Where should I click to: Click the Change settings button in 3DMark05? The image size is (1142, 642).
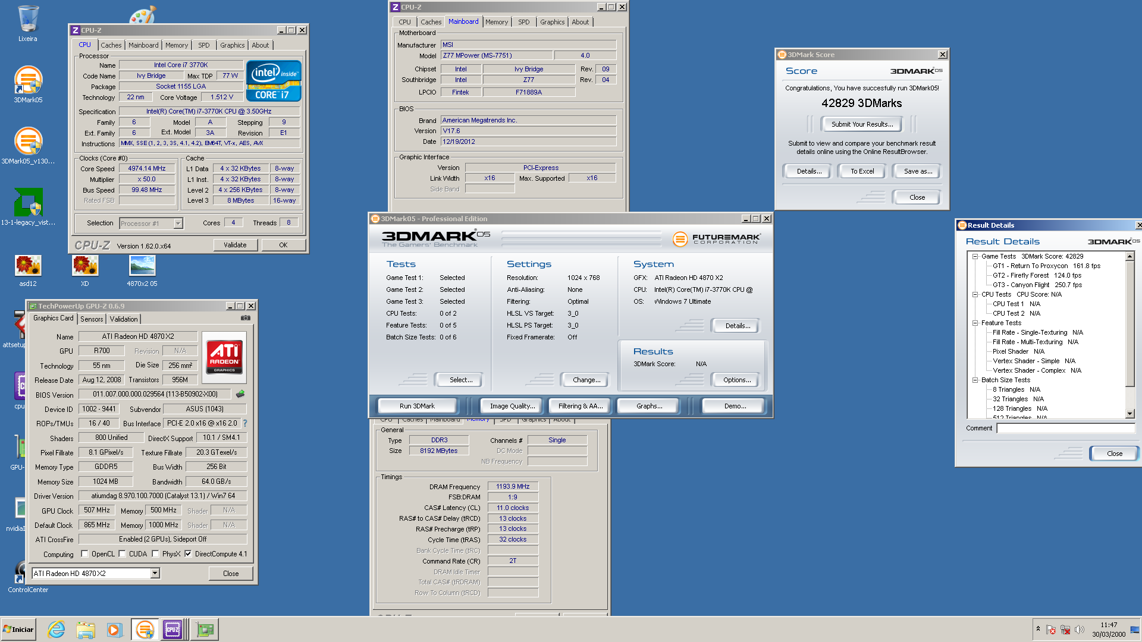point(586,380)
